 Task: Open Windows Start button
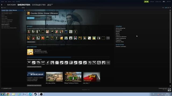(2, 94)
